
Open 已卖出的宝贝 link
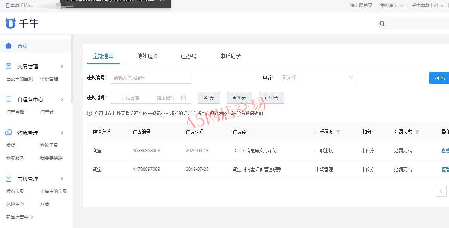pyautogui.click(x=20, y=79)
